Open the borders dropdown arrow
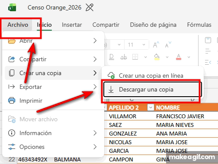 (x=146, y=57)
